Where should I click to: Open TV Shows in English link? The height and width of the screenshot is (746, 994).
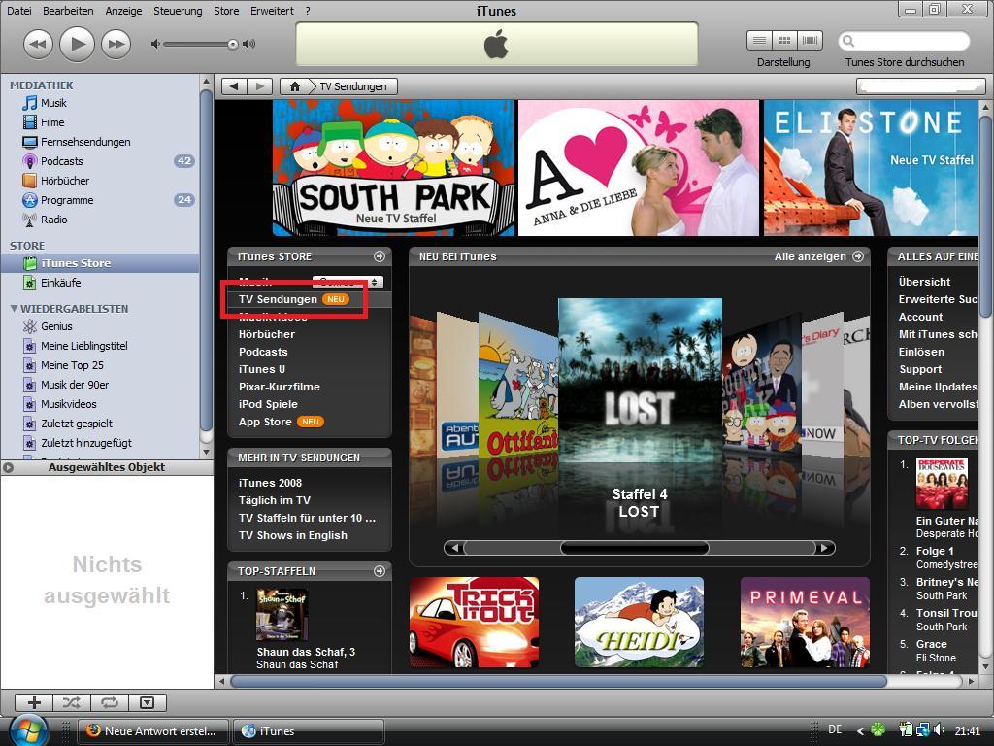(x=293, y=535)
